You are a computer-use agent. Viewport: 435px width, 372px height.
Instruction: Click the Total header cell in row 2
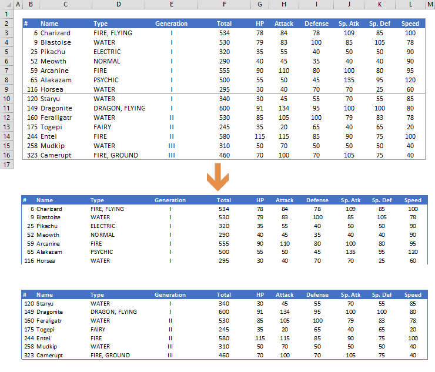pos(224,24)
